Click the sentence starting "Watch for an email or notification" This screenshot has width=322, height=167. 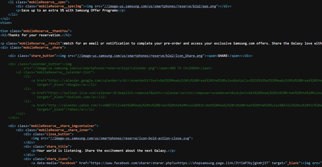pos(193,43)
